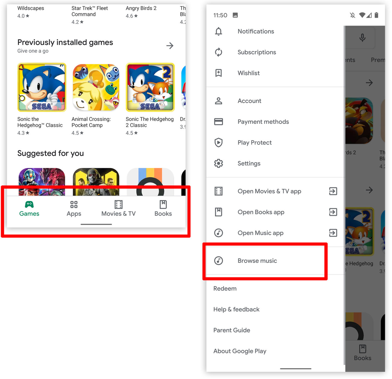This screenshot has width=392, height=379.
Task: Click the Wishlist bookmark icon
Action: pos(218,73)
